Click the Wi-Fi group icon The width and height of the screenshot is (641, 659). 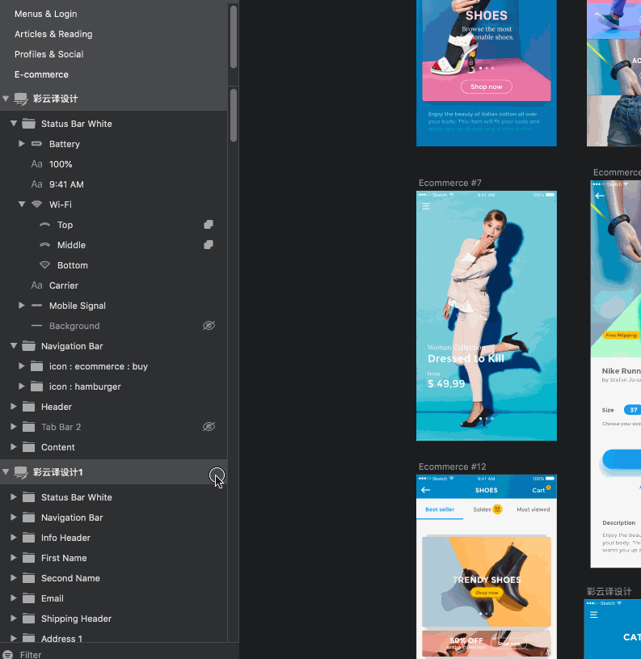click(x=36, y=205)
